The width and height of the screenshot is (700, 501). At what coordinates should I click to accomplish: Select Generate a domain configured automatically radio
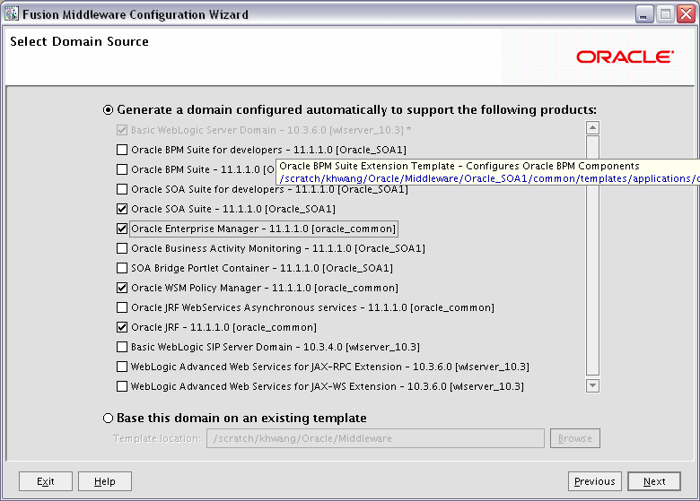pyautogui.click(x=108, y=109)
